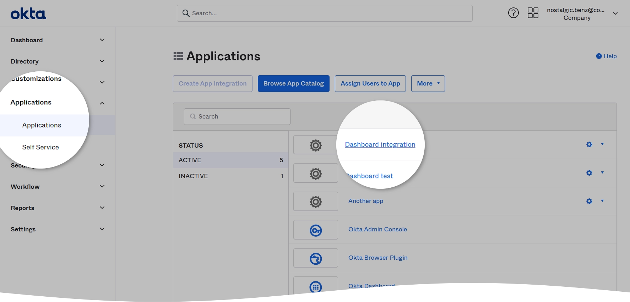Expand the Reports sidebar chevron
Viewport: 630px width, 302px height.
[102, 208]
